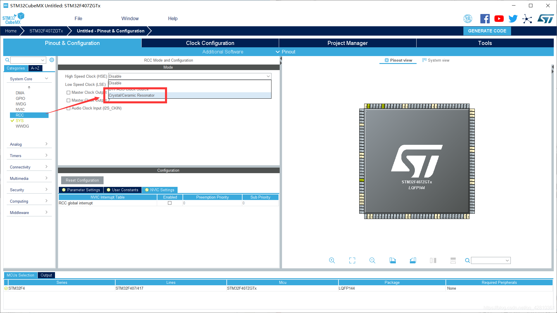This screenshot has width=557, height=313.
Task: Open the Facebook link icon
Action: (x=485, y=19)
